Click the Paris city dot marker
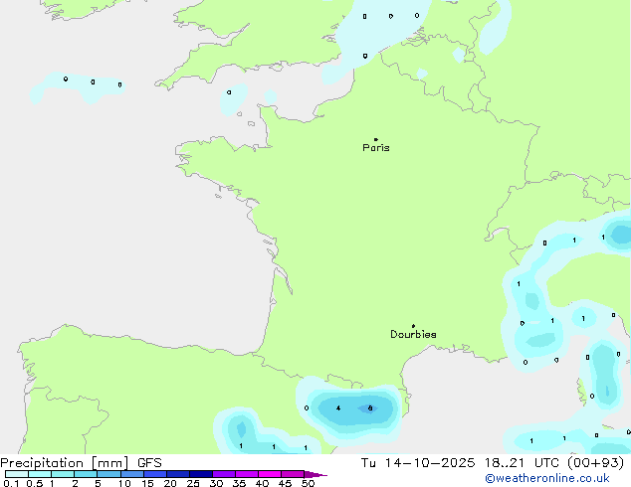The image size is (631, 487). [x=376, y=139]
